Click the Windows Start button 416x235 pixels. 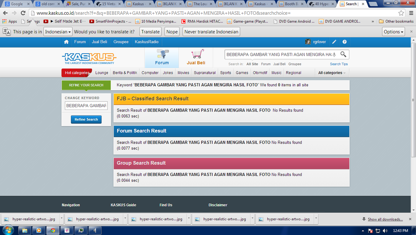tap(8, 230)
